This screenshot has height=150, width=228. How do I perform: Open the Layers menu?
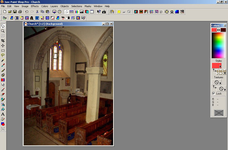tap(54, 6)
